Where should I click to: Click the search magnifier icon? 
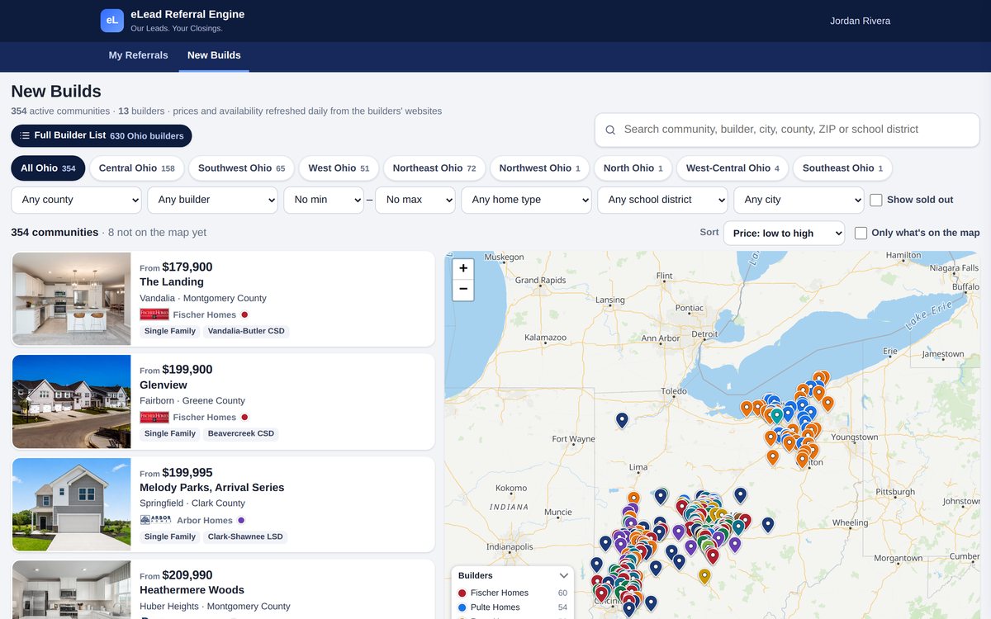point(610,130)
